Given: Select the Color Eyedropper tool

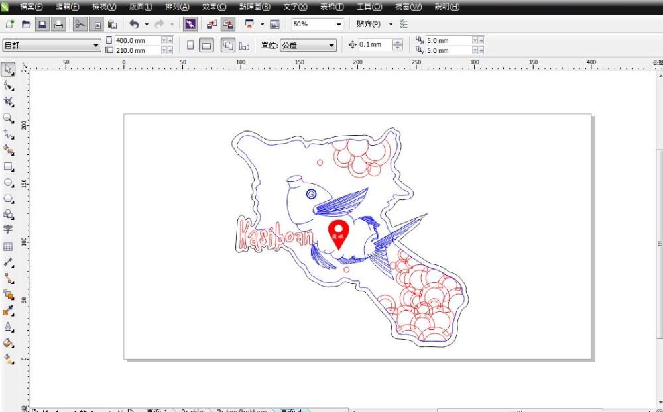Looking at the screenshot, I should (x=9, y=311).
